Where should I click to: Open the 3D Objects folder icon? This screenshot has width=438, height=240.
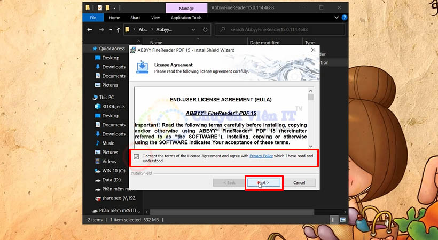pyautogui.click(x=98, y=107)
